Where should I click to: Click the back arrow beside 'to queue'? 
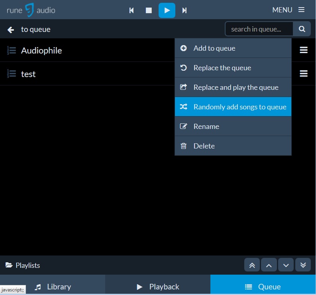point(11,30)
